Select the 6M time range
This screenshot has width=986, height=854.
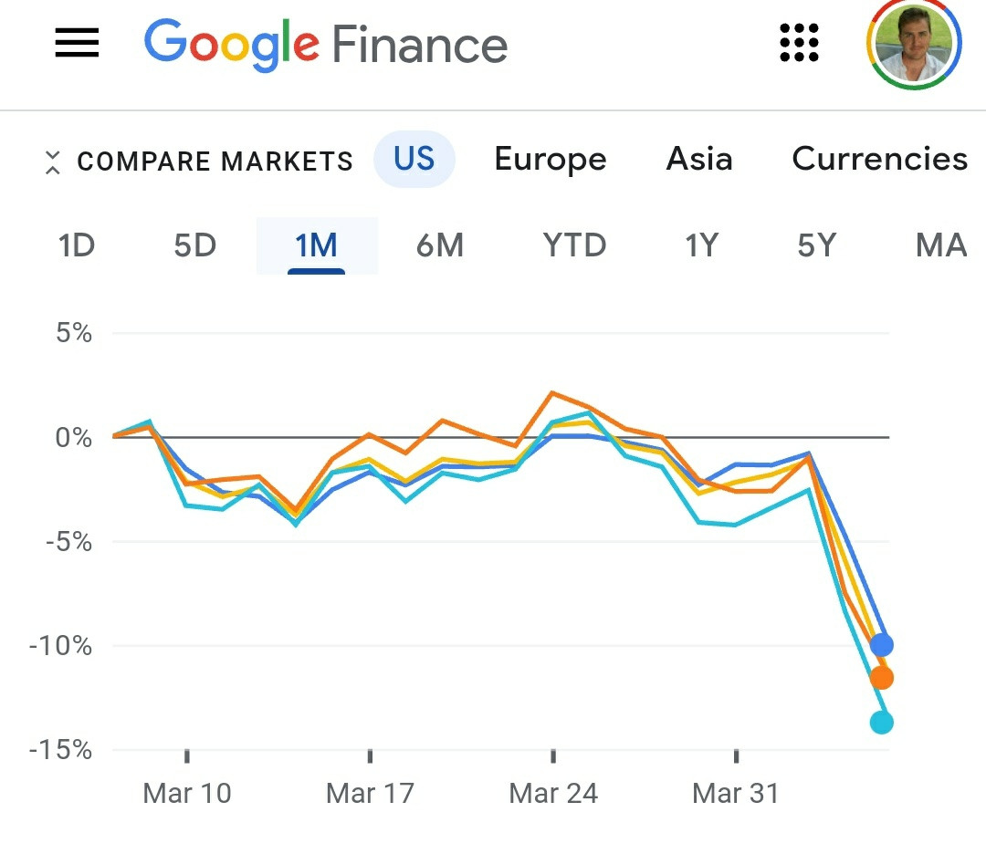coord(439,245)
